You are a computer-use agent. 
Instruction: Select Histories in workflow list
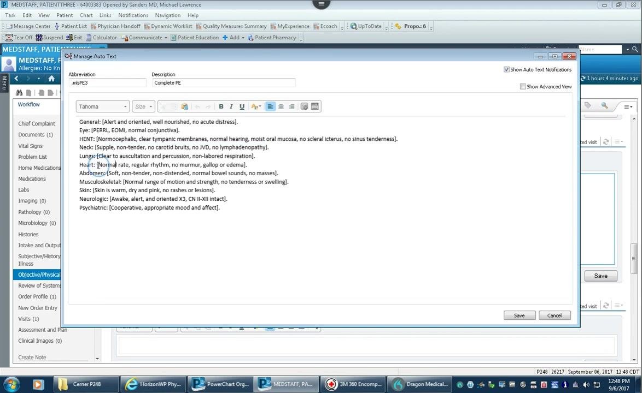coord(28,235)
